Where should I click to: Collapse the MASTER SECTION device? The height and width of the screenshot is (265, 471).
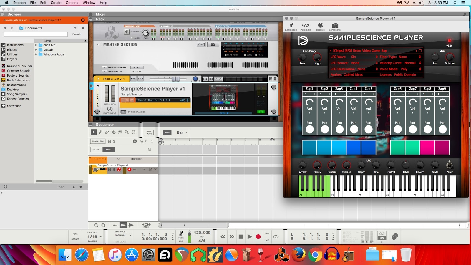[x=98, y=45]
